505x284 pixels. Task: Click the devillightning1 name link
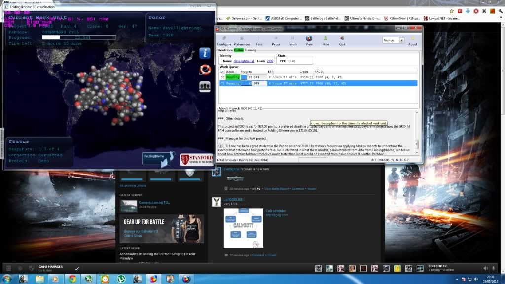pos(244,61)
